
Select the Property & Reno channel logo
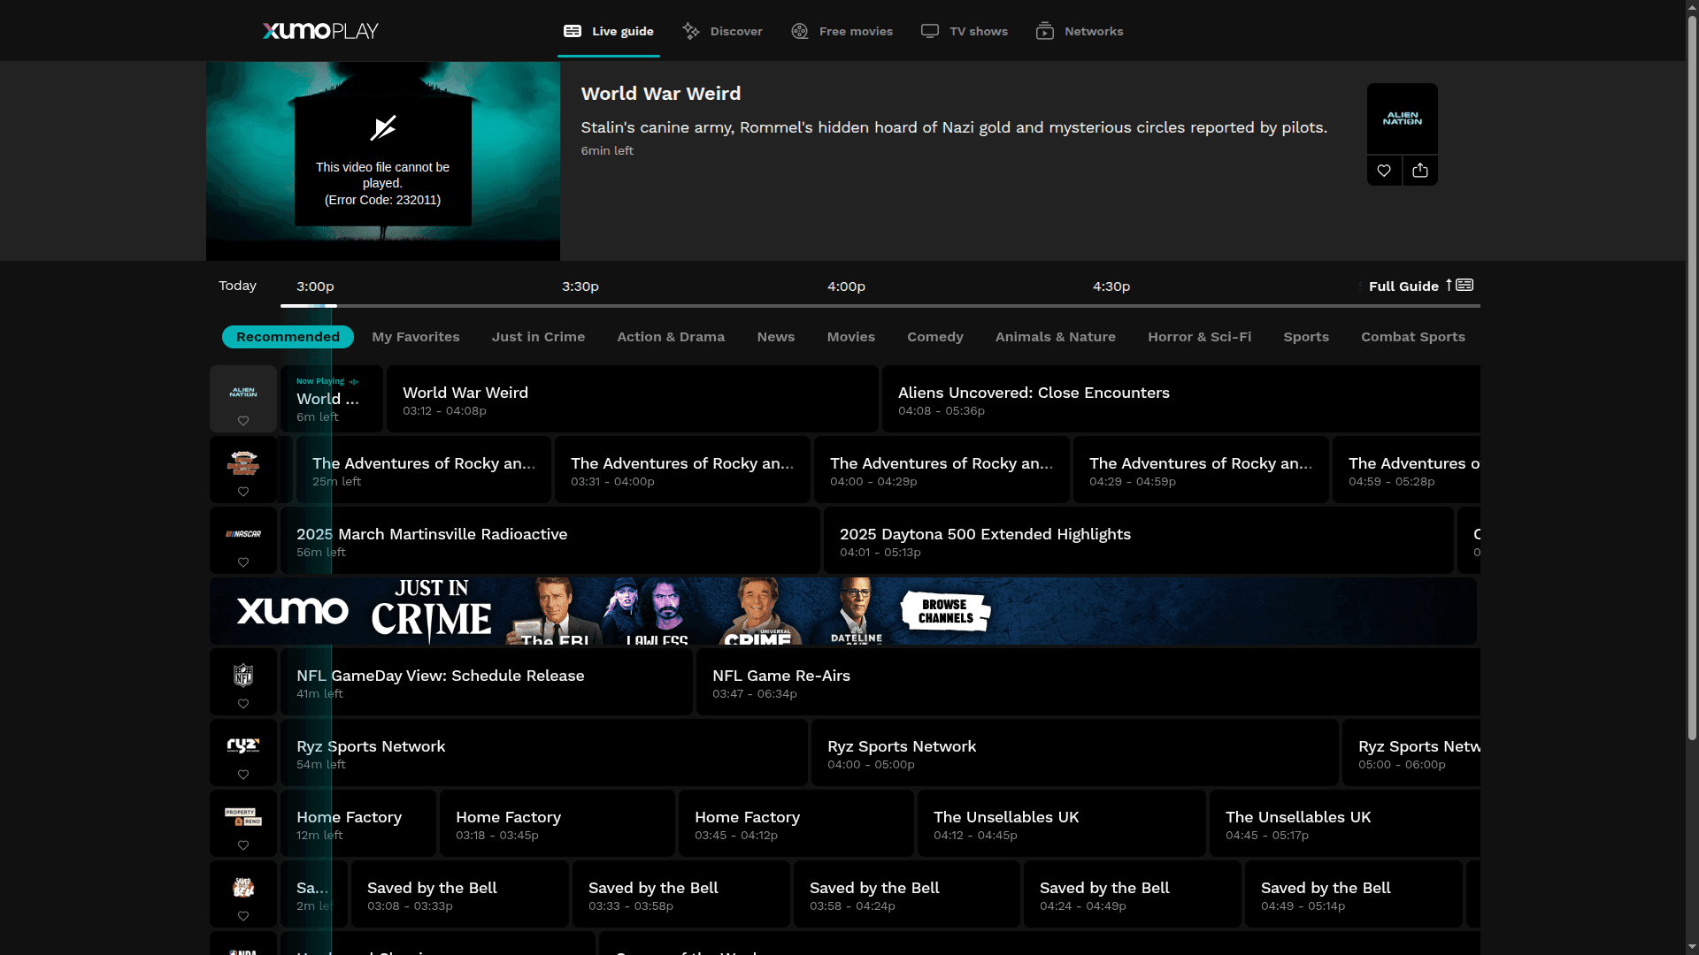[x=243, y=817]
